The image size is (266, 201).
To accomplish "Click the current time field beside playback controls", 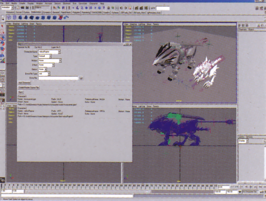I will tap(224, 187).
